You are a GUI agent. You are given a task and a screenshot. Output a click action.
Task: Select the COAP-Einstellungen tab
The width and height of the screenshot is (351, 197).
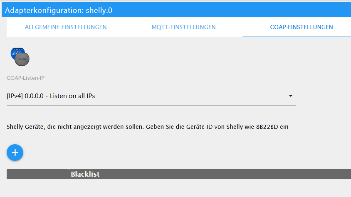[302, 27]
